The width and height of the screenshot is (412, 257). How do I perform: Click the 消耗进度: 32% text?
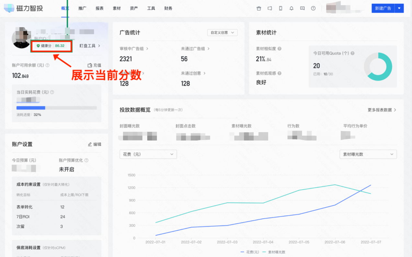[x=29, y=115]
